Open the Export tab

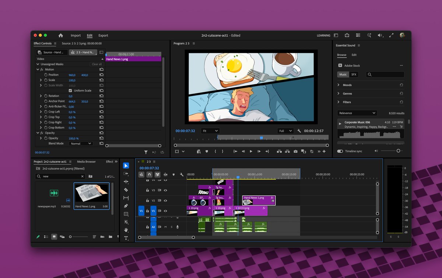(x=103, y=36)
